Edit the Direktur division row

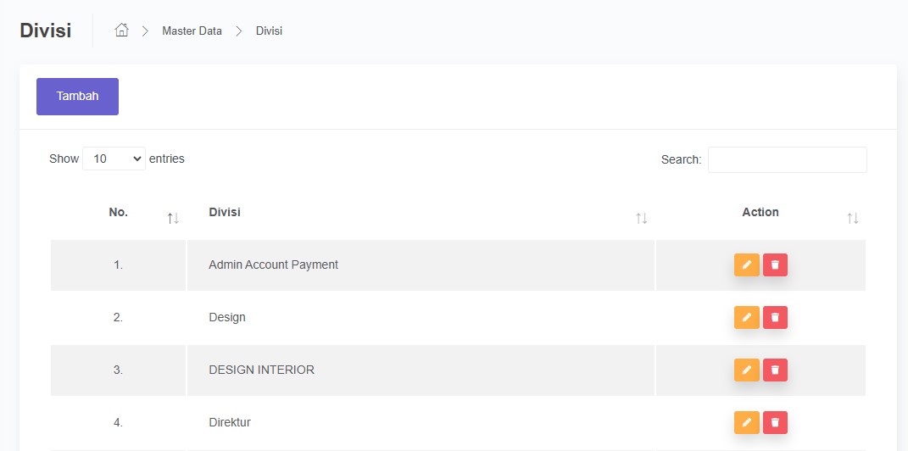pyautogui.click(x=746, y=422)
